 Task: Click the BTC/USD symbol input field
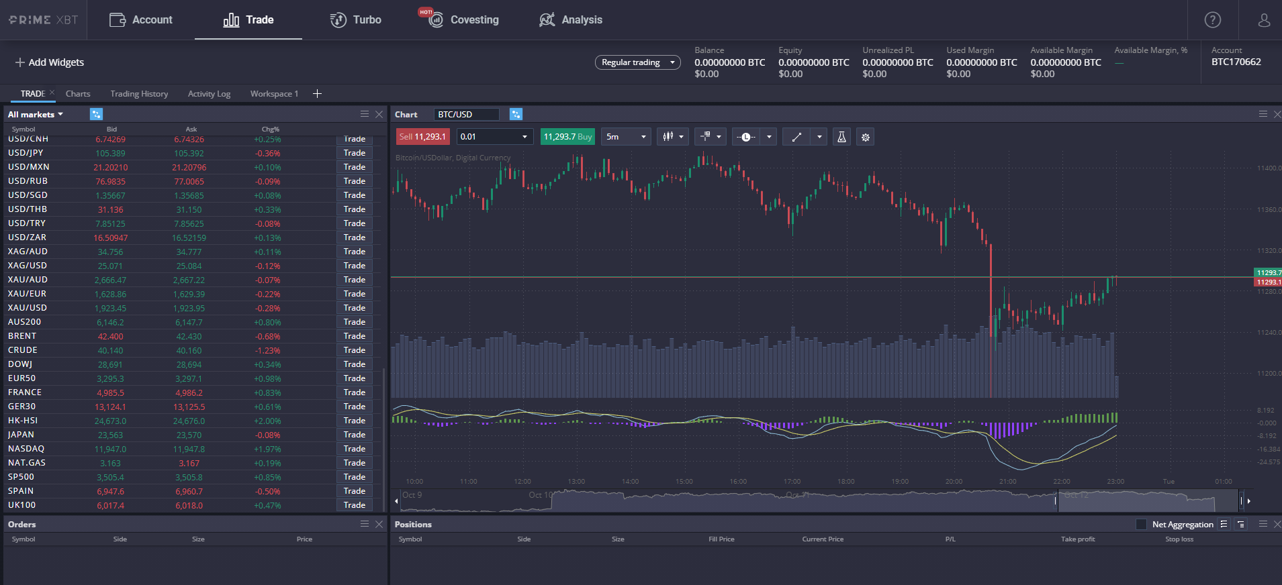(467, 115)
